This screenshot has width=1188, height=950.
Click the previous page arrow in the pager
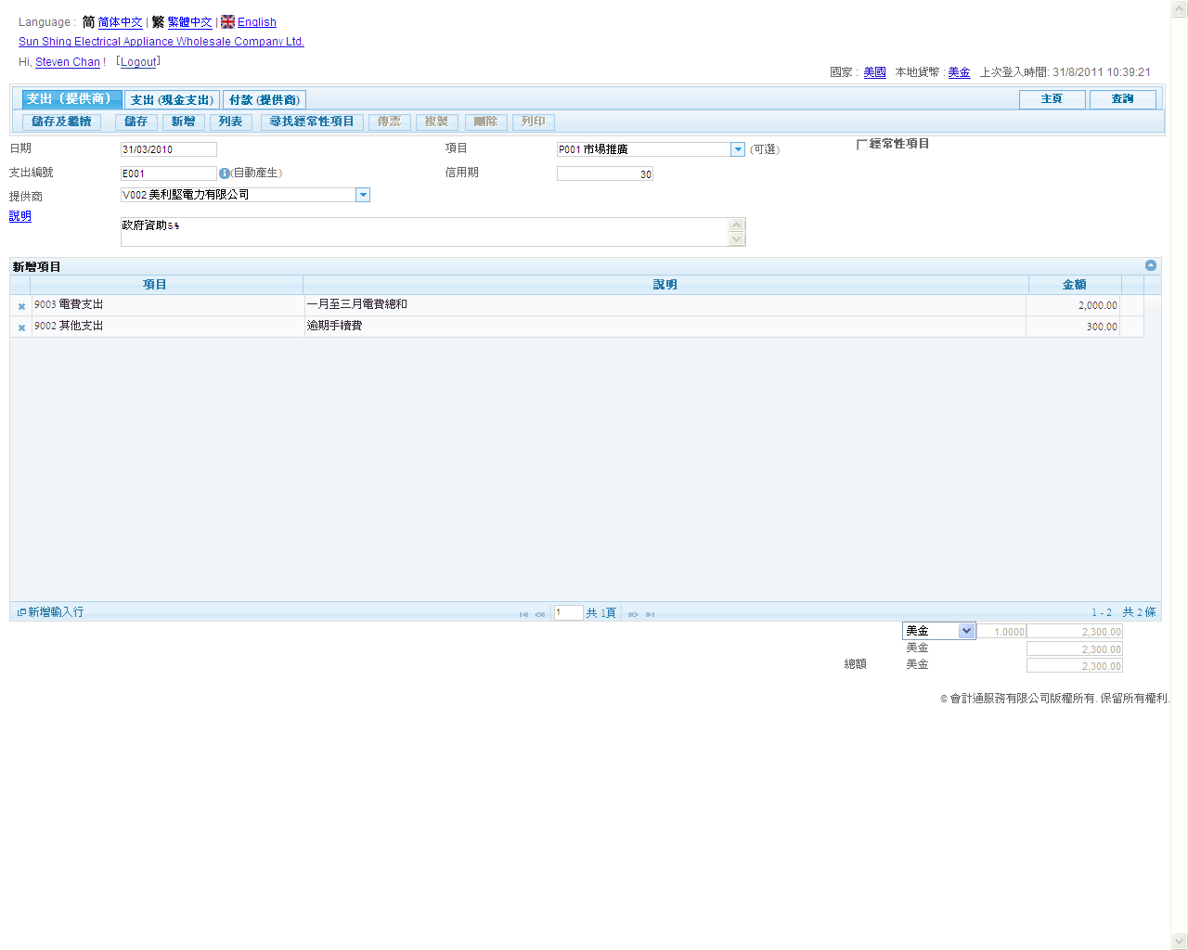539,614
